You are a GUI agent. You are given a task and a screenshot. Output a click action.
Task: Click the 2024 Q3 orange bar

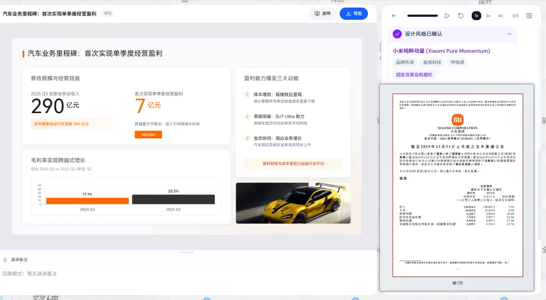[x=87, y=201]
